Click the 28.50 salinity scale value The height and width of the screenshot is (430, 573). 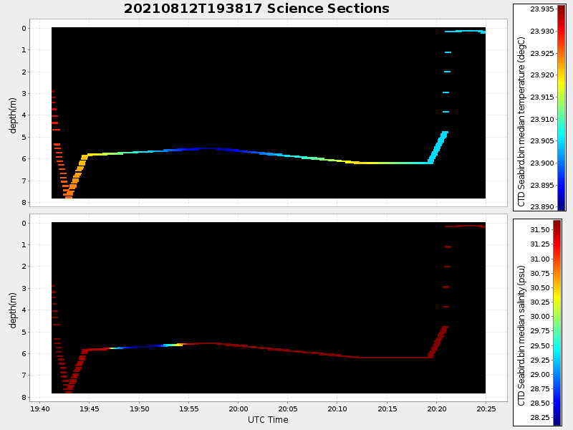(x=540, y=403)
